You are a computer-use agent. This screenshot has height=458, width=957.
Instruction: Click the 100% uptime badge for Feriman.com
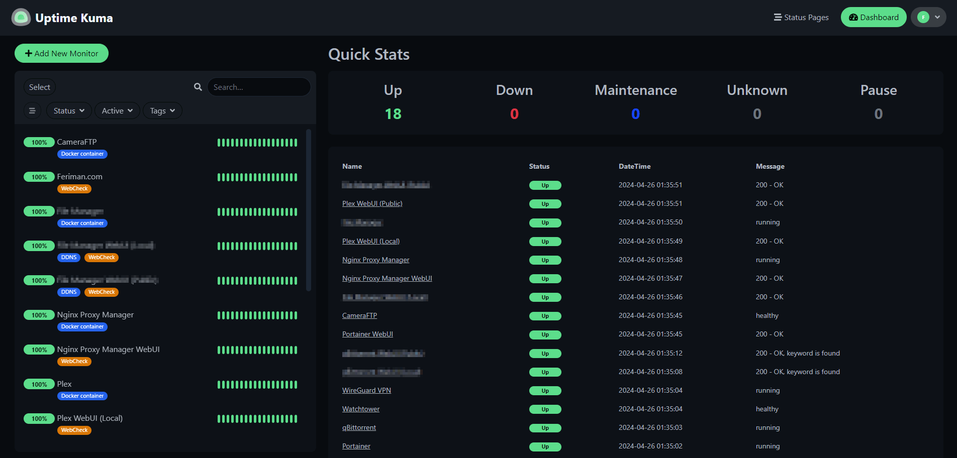[x=39, y=177]
